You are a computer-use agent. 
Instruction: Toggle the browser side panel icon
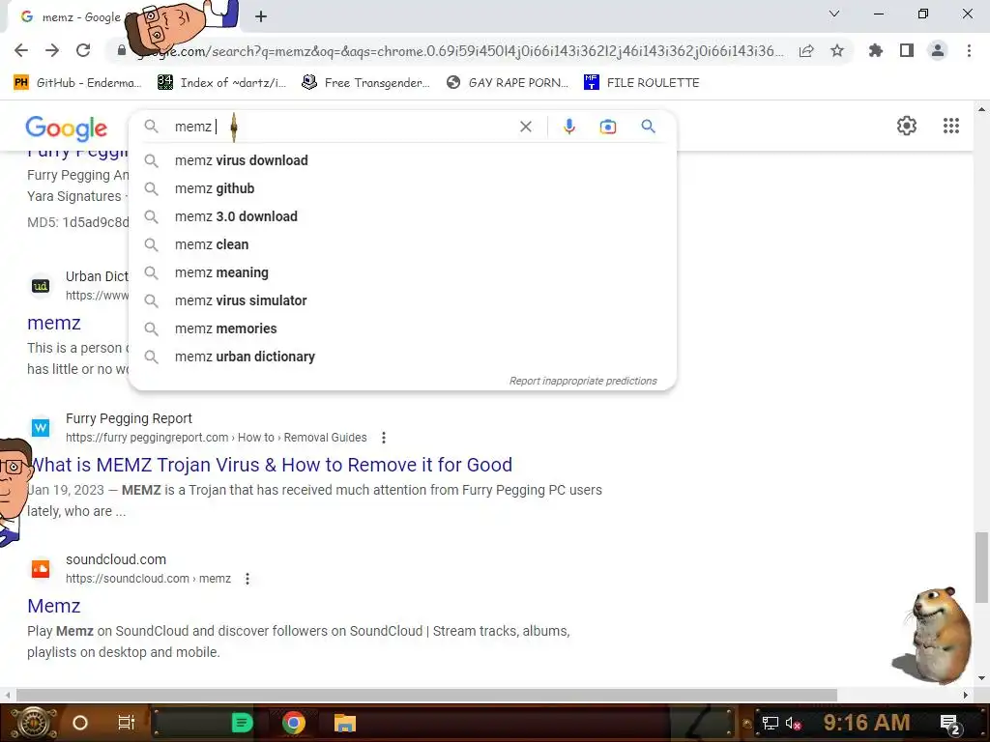pyautogui.click(x=907, y=50)
